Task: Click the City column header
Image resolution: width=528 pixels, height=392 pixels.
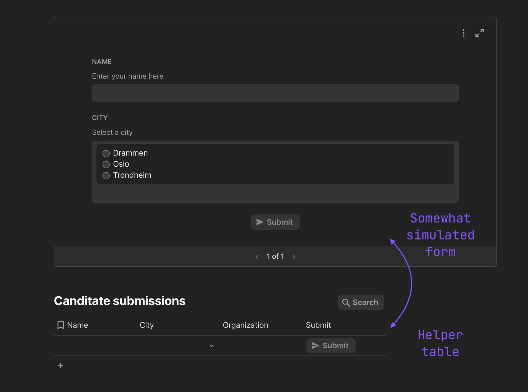Action: (x=147, y=325)
